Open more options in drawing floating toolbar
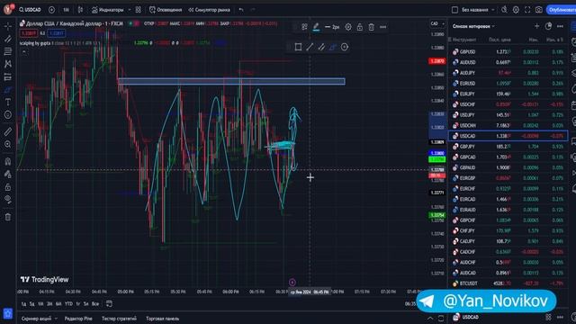The height and width of the screenshot is (324, 576). click(x=383, y=27)
